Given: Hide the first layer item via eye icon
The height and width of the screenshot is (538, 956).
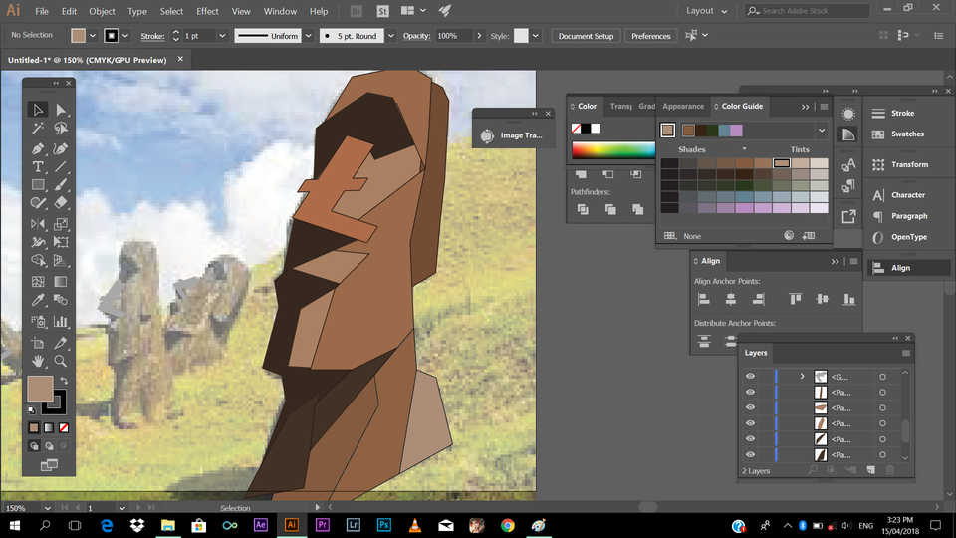Looking at the screenshot, I should pyautogui.click(x=750, y=377).
